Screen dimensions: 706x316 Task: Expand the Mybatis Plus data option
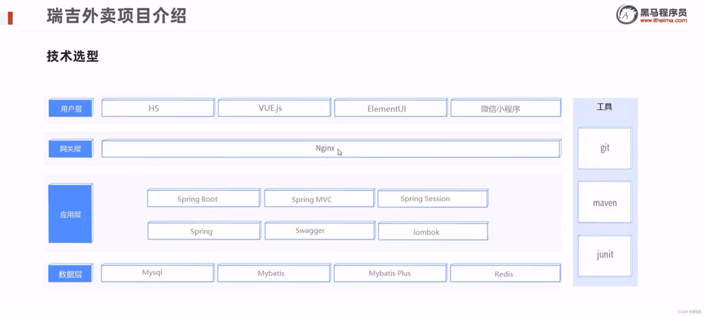pyautogui.click(x=389, y=272)
